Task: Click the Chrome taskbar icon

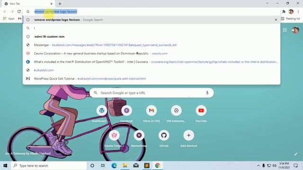Action: click(158, 166)
